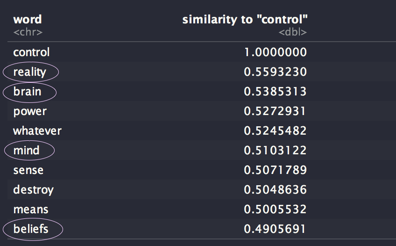Screen dimensions: 396x246
Task: Click similarity value 1.0000000
Action: [x=276, y=52]
